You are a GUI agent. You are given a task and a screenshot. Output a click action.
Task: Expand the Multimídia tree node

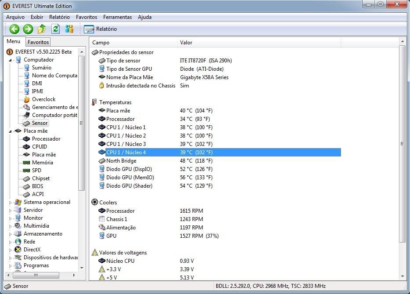point(10,226)
